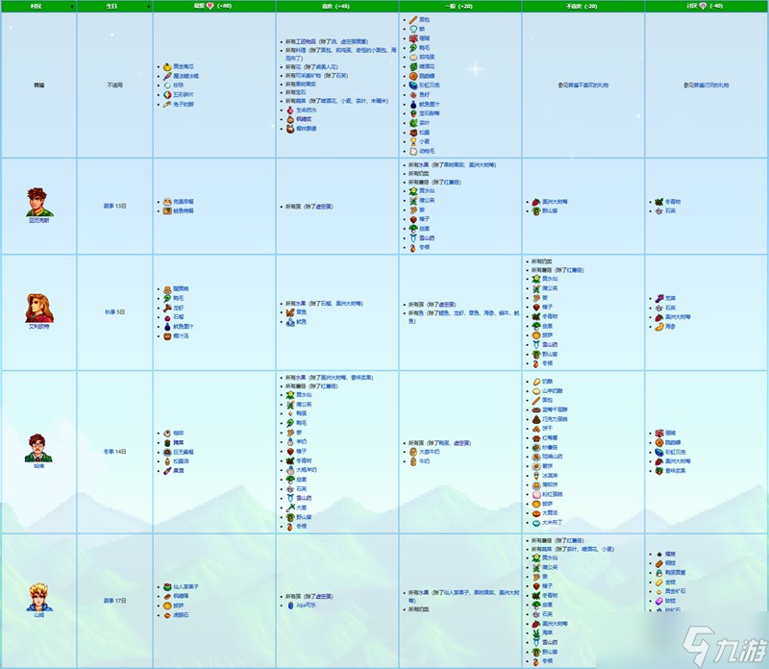This screenshot has height=669, width=769.
Task: Open the 松露油 link in Harvey's loves
Action: (x=181, y=461)
